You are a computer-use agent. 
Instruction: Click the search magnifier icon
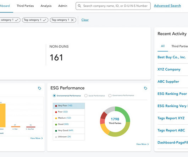pyautogui.click(x=79, y=6)
